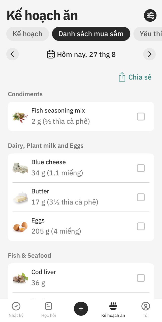Open the filter settings icon
Screen dimensions: 162x322
pyautogui.click(x=150, y=16)
